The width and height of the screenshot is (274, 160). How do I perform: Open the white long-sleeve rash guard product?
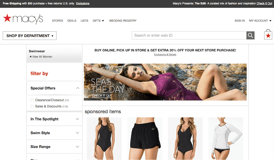[226, 139]
